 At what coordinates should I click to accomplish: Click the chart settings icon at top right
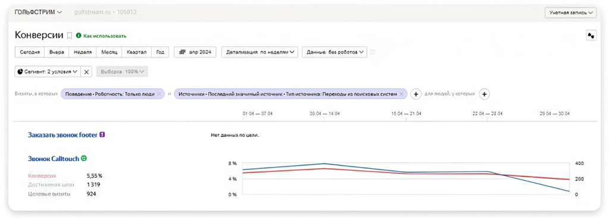click(x=591, y=36)
